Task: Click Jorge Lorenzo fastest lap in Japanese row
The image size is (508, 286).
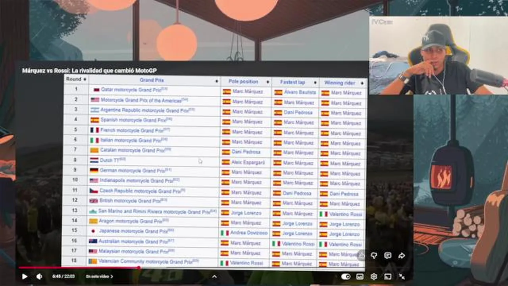Action: click(298, 234)
